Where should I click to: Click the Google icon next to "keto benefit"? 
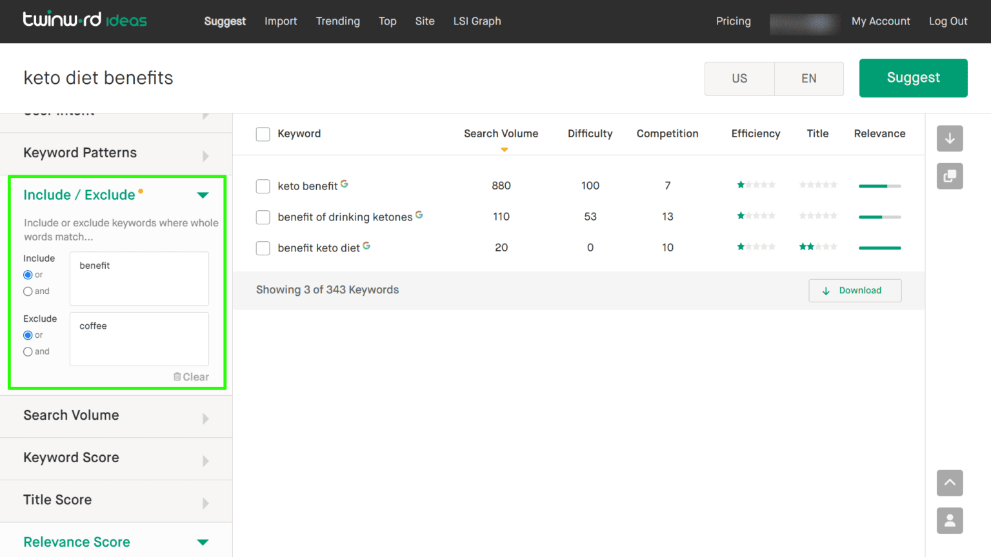tap(344, 183)
